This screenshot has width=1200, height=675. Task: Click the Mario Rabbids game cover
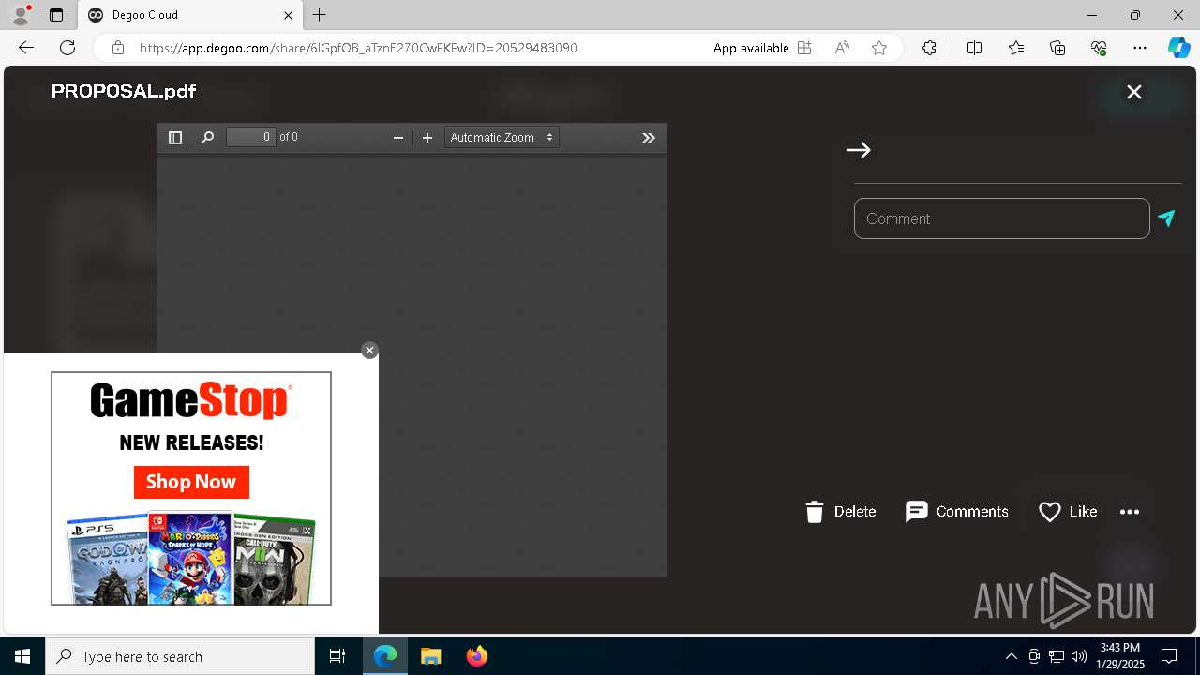(189, 557)
